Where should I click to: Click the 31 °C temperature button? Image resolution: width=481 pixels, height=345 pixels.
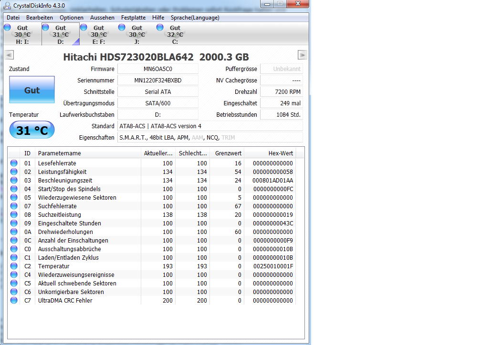click(x=32, y=130)
